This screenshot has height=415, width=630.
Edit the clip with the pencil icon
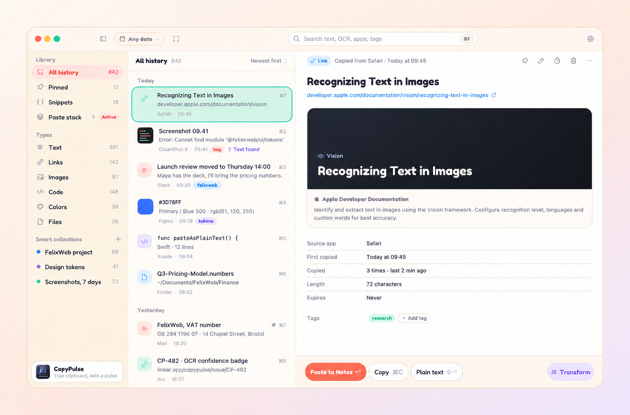[541, 61]
